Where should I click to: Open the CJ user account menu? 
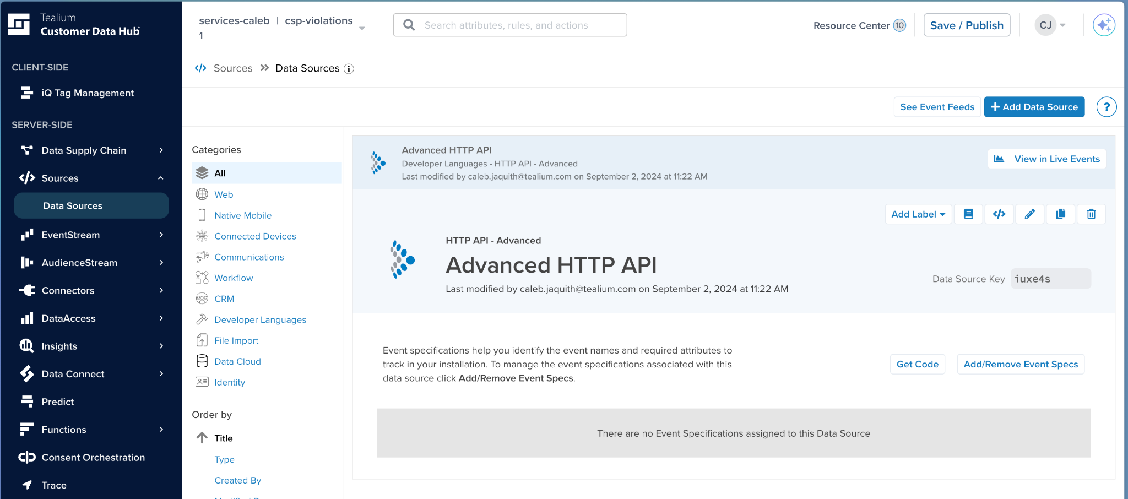coord(1051,25)
